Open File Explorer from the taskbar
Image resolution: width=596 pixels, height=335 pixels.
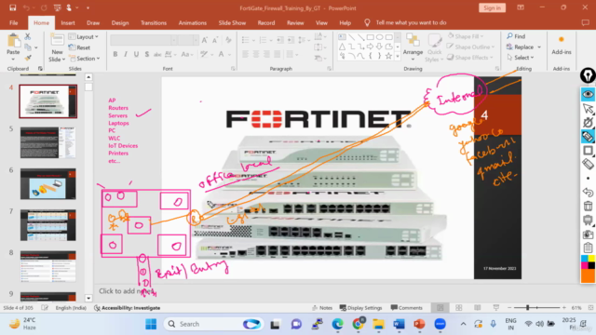pyautogui.click(x=378, y=324)
